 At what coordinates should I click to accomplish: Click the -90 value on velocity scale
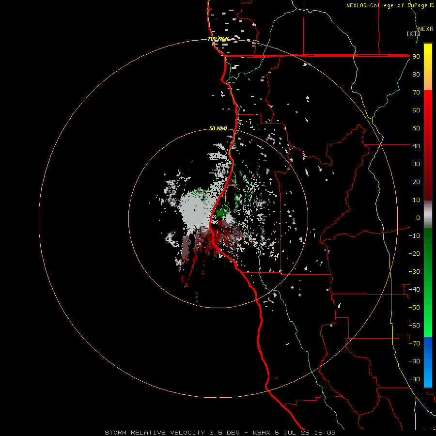pyautogui.click(x=414, y=379)
